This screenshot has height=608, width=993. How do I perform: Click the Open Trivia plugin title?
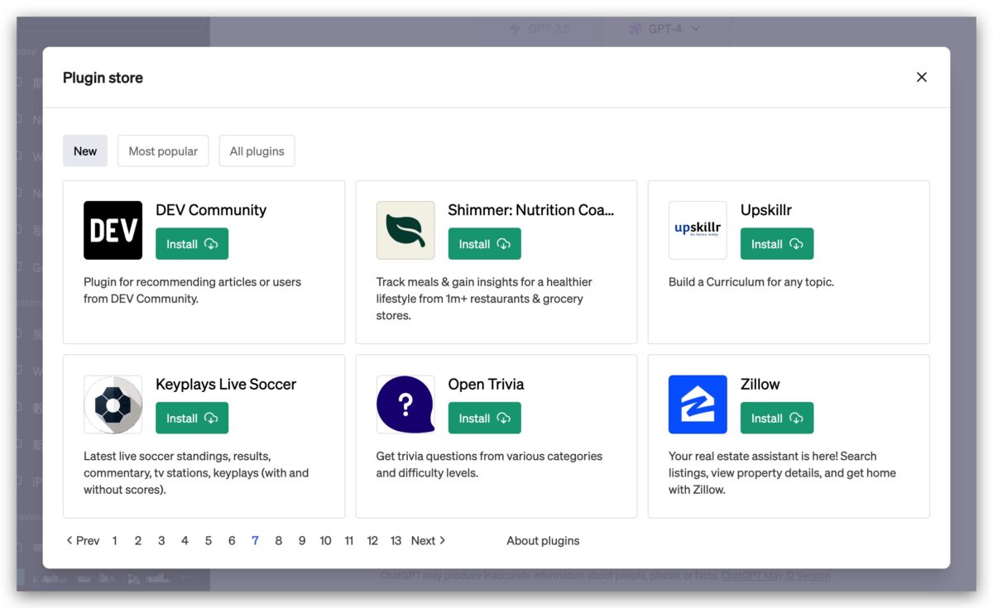[486, 384]
